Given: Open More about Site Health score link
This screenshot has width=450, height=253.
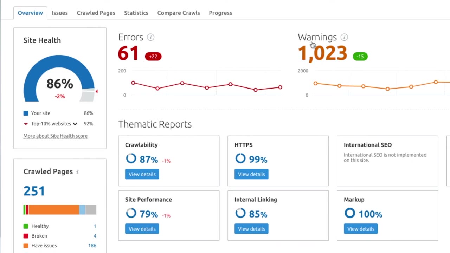Looking at the screenshot, I should pyautogui.click(x=56, y=136).
